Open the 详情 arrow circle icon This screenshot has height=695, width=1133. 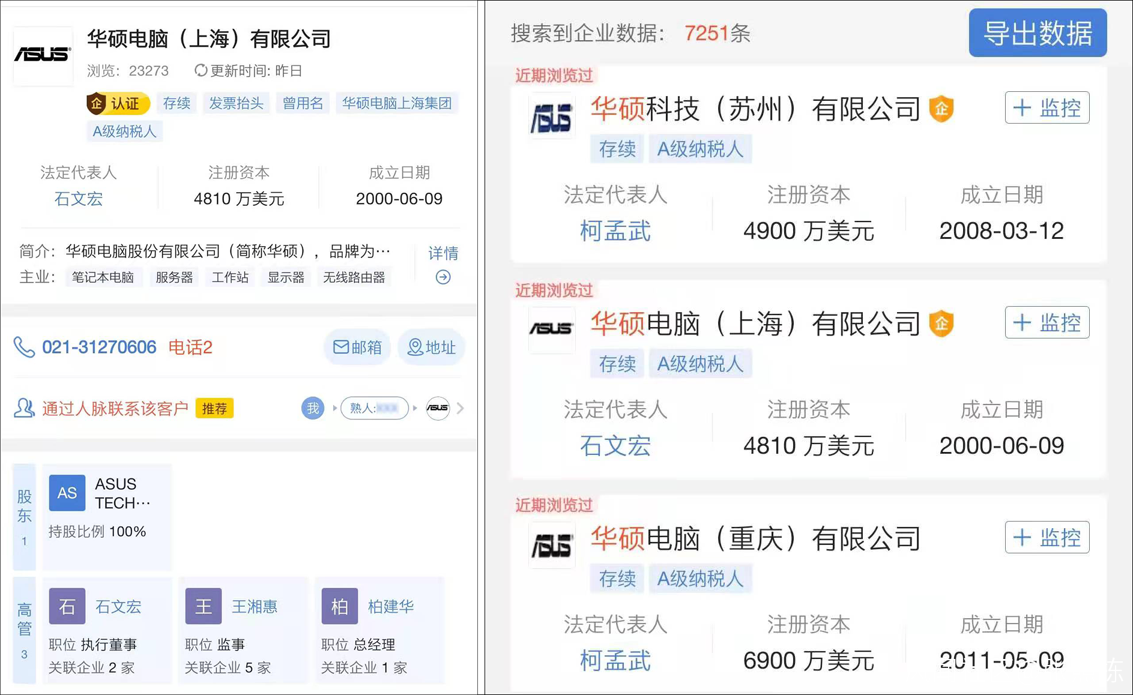coord(443,277)
